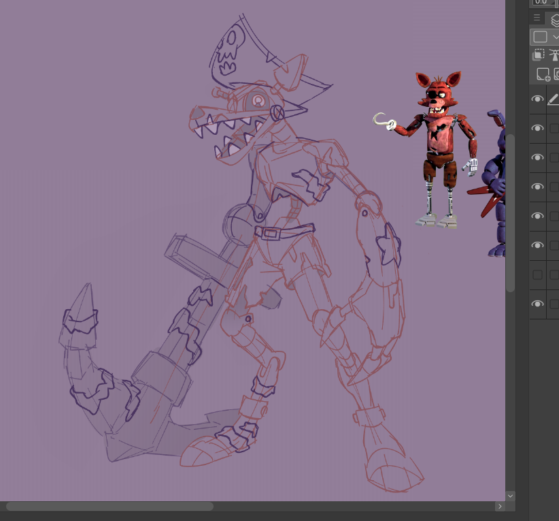Hide the fifth layer with its eye
Screen dimensions: 559x521
pos(538,216)
